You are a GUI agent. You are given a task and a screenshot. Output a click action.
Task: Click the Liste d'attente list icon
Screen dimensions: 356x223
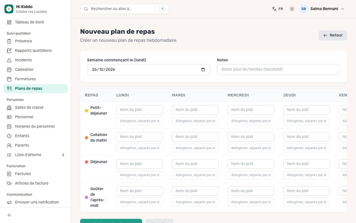point(9,155)
